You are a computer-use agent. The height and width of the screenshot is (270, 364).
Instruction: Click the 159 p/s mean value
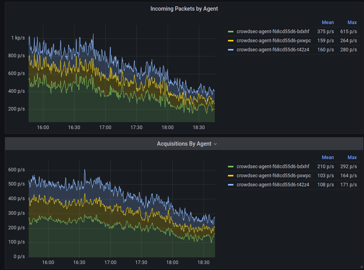(325, 41)
